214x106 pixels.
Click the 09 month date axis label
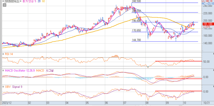coord(168,103)
